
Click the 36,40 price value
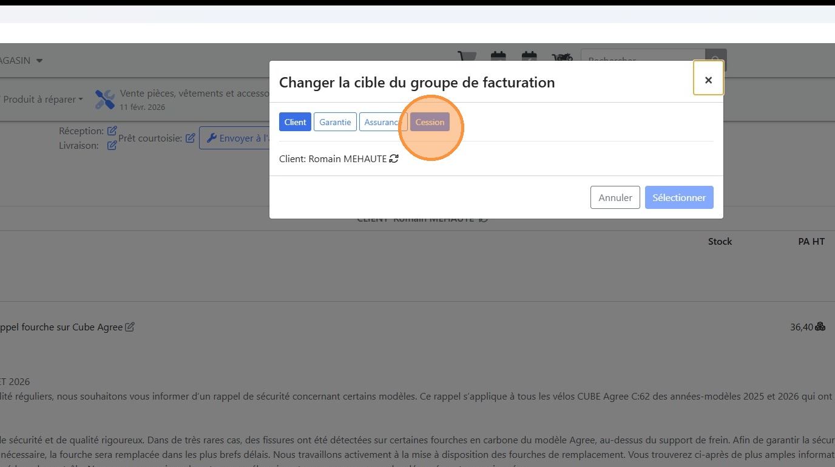coord(802,327)
